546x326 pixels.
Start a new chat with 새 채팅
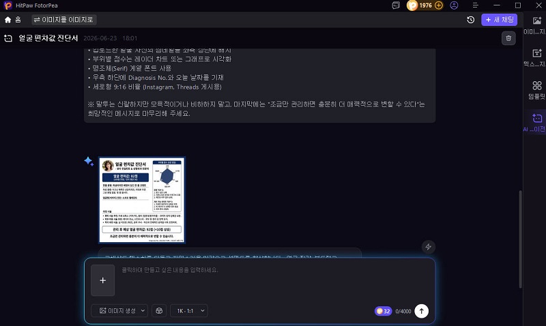point(499,20)
